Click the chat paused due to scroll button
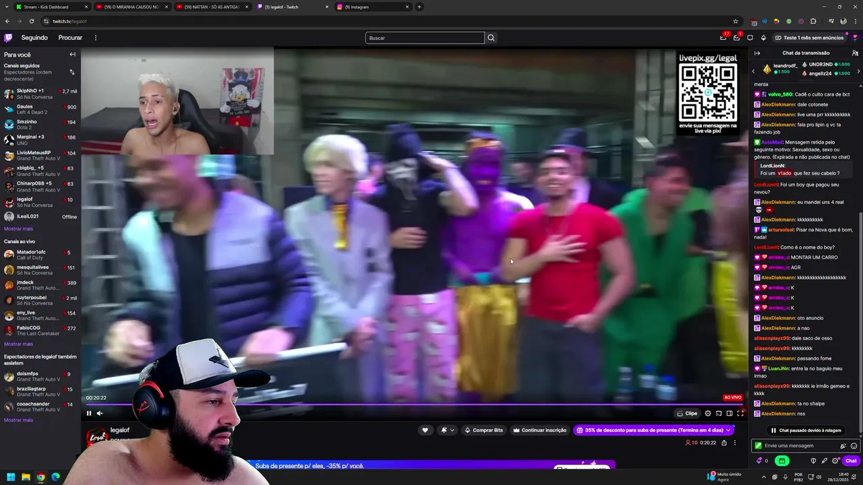 (806, 430)
